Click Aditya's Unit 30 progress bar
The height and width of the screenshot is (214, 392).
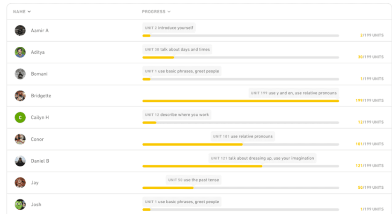[241, 57]
